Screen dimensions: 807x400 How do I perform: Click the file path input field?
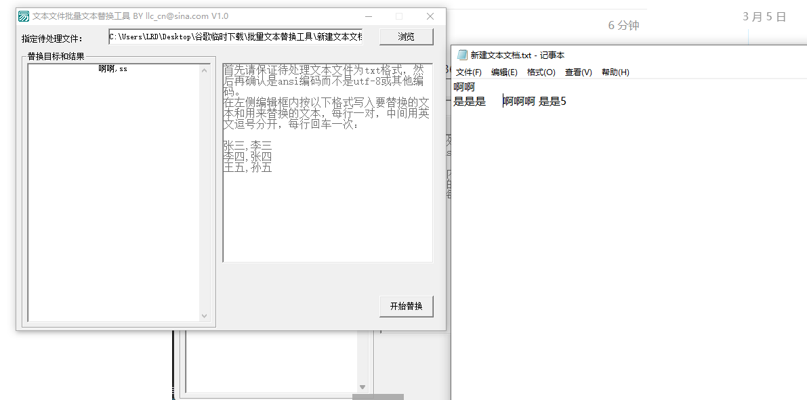235,37
